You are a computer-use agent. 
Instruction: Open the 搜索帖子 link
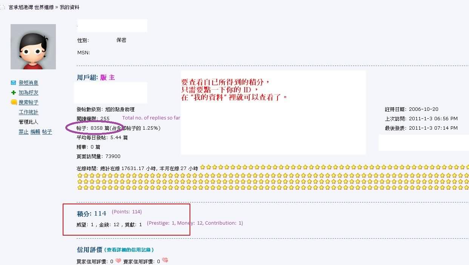tap(29, 102)
